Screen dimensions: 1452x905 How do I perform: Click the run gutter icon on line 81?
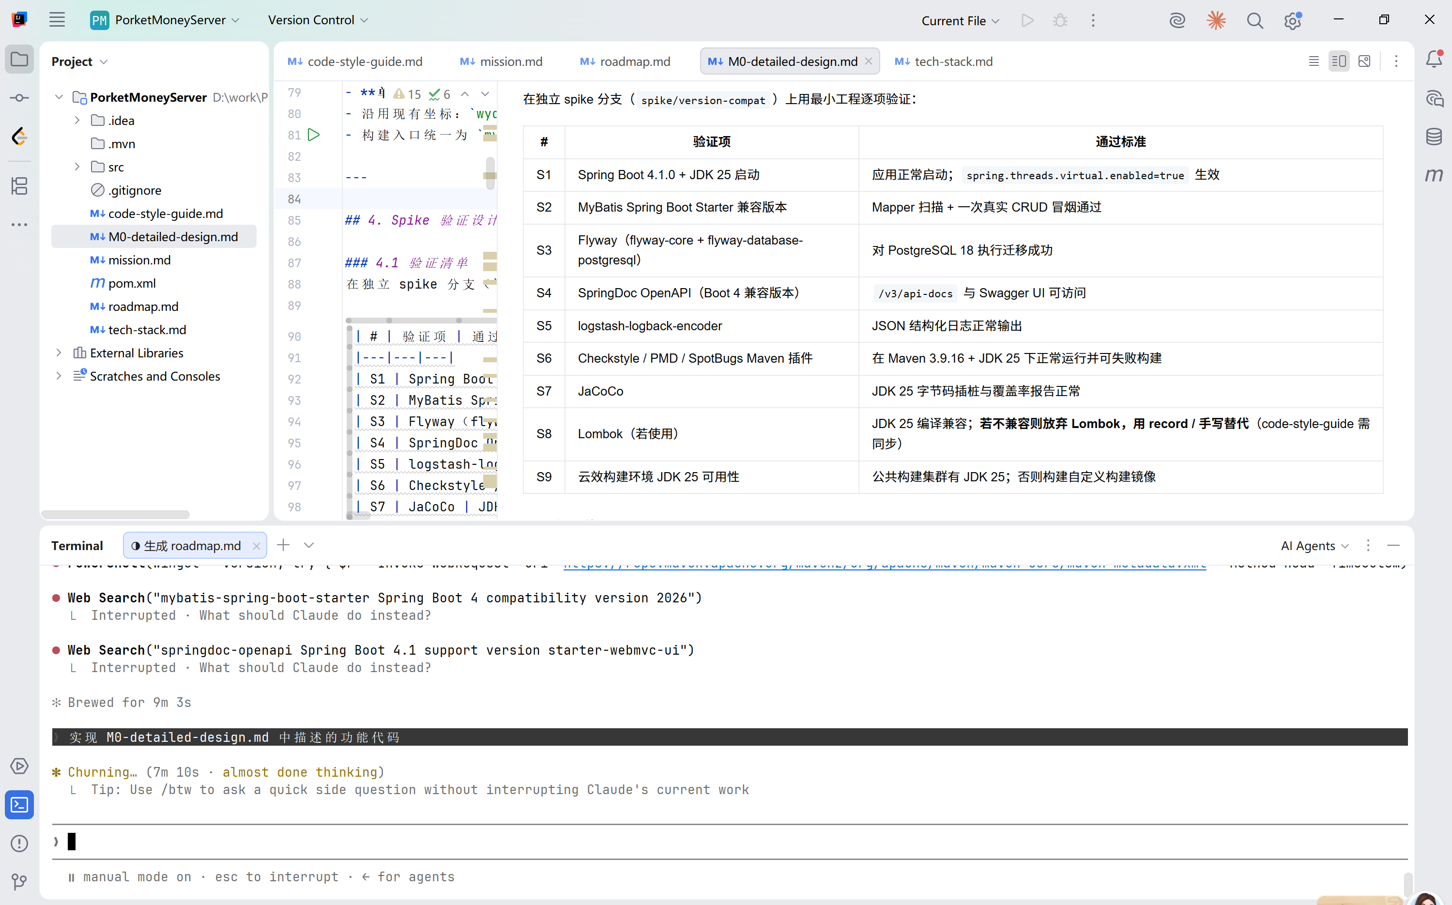point(314,135)
